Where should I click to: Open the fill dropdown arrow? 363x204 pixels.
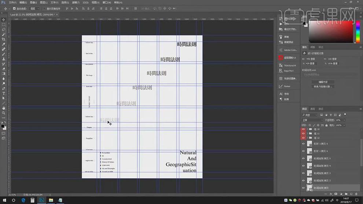(344, 125)
